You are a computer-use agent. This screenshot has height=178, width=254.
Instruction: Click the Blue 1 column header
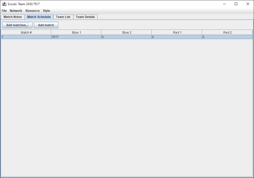tap(77, 33)
